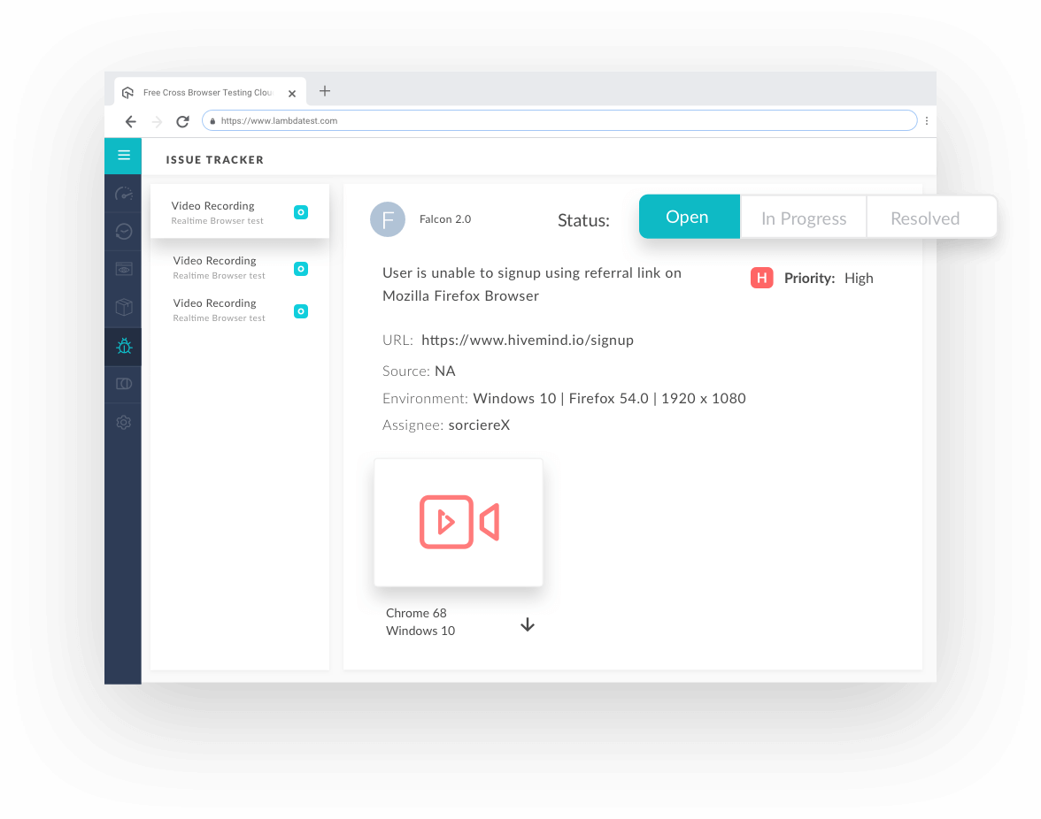Play the video recording thumbnail
The width and height of the screenshot is (1041, 819).
pos(459,522)
